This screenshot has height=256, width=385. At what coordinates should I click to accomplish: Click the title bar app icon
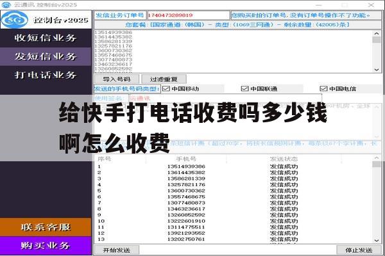point(6,4)
